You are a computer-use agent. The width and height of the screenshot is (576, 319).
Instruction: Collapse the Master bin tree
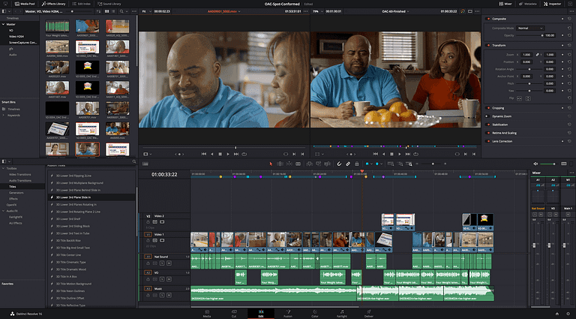(x=4, y=24)
